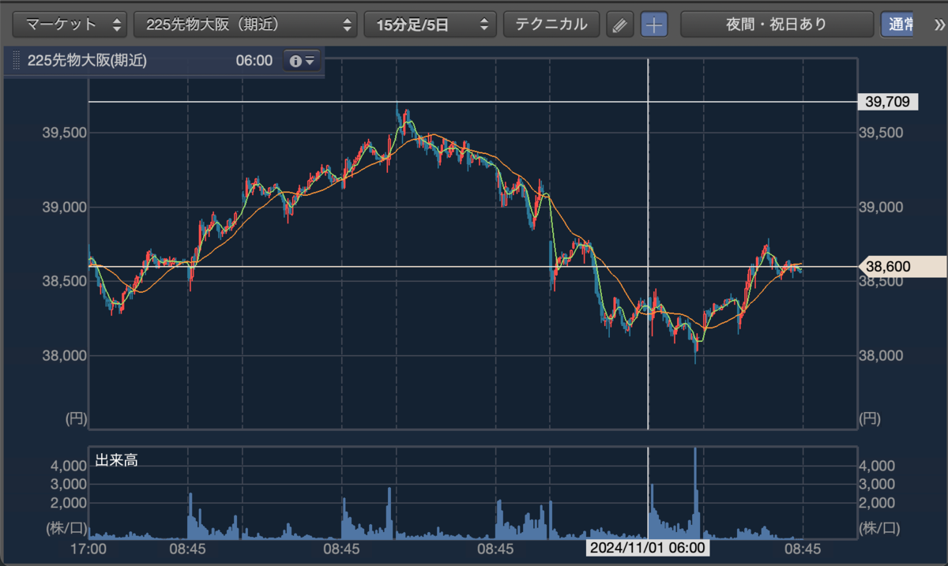Image resolution: width=948 pixels, height=566 pixels.
Task: Open the テクニカル indicators button
Action: tap(551, 24)
